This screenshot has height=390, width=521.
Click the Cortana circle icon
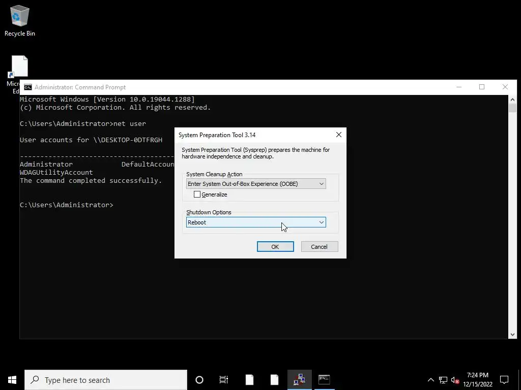click(199, 380)
